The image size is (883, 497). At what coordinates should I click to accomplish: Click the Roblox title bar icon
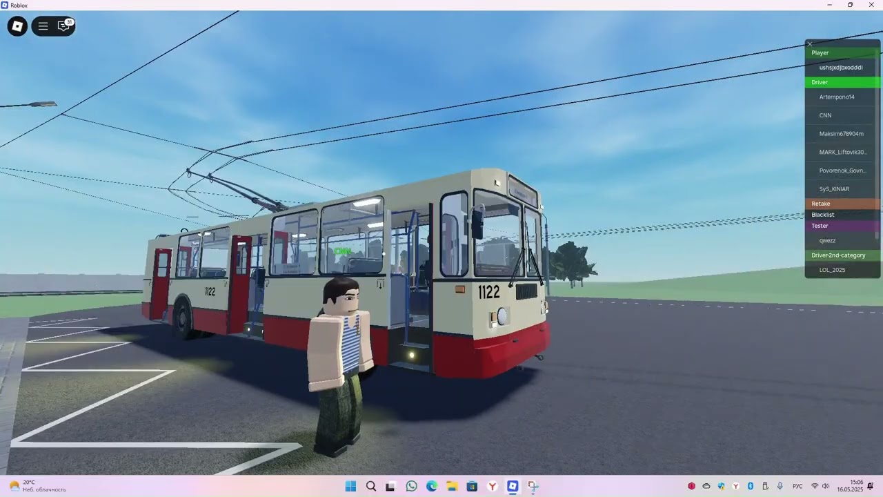pos(5,5)
